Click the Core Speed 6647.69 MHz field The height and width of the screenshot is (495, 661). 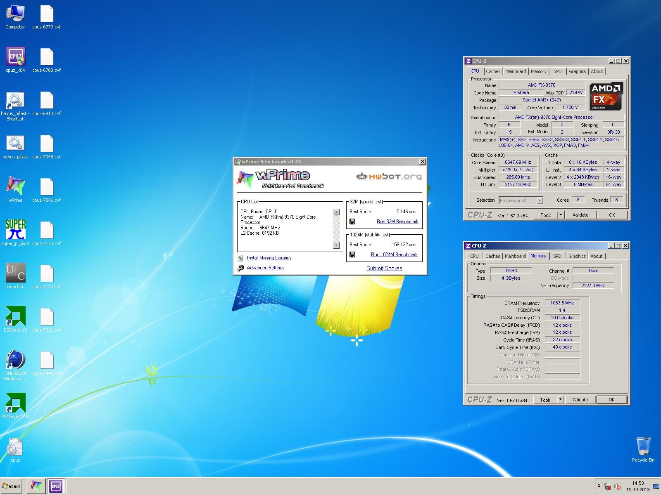(x=518, y=162)
